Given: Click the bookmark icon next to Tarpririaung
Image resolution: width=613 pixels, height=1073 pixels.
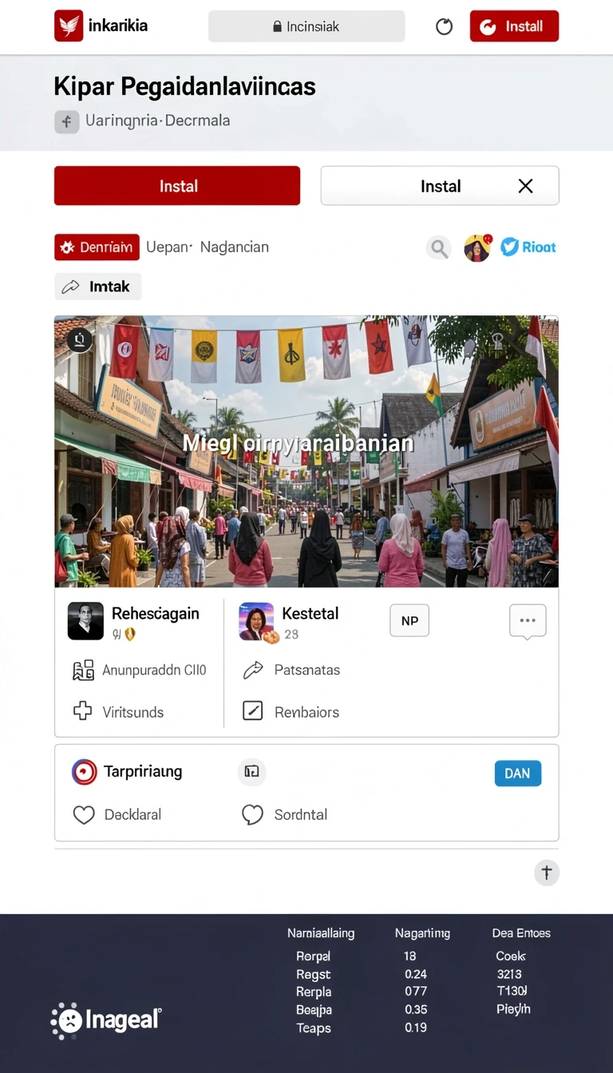Looking at the screenshot, I should tap(252, 771).
